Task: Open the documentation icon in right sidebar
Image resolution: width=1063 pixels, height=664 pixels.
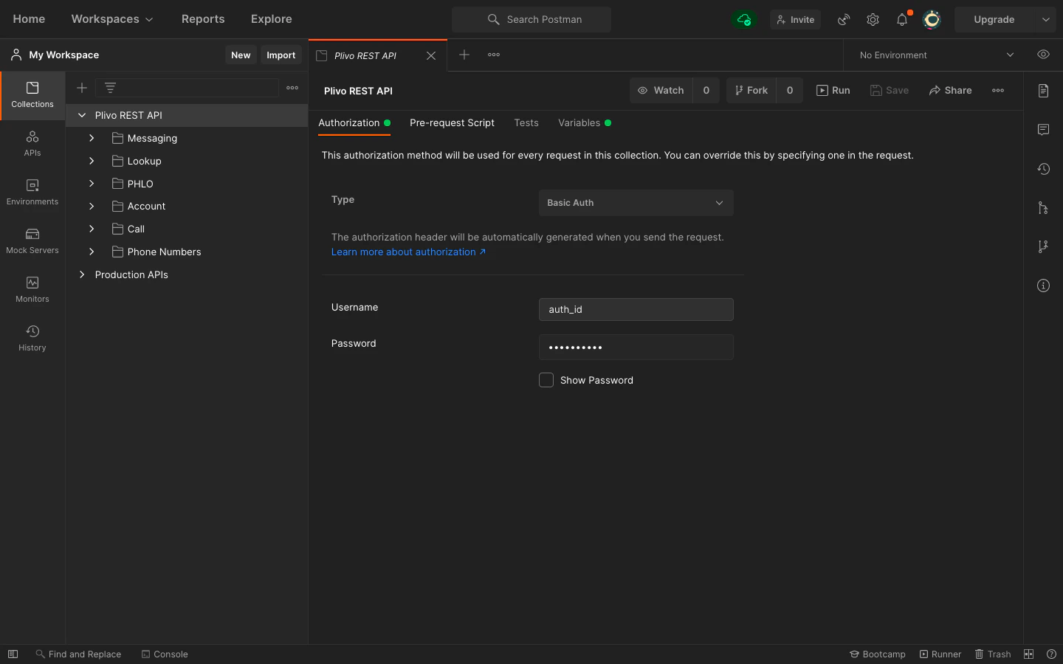Action: [x=1043, y=91]
